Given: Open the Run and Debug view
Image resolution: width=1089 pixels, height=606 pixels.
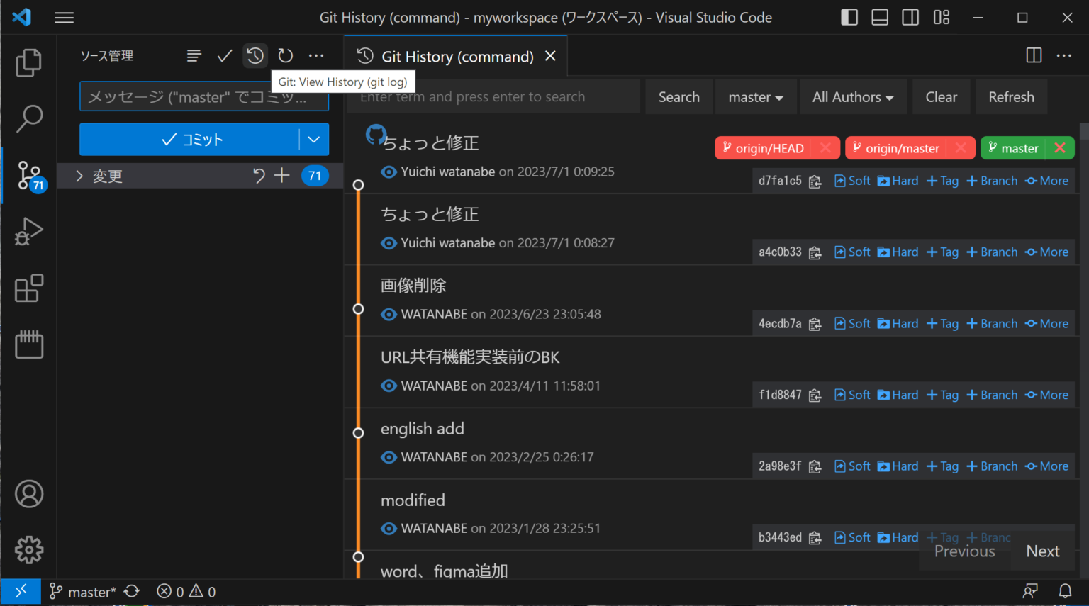Looking at the screenshot, I should click(29, 231).
